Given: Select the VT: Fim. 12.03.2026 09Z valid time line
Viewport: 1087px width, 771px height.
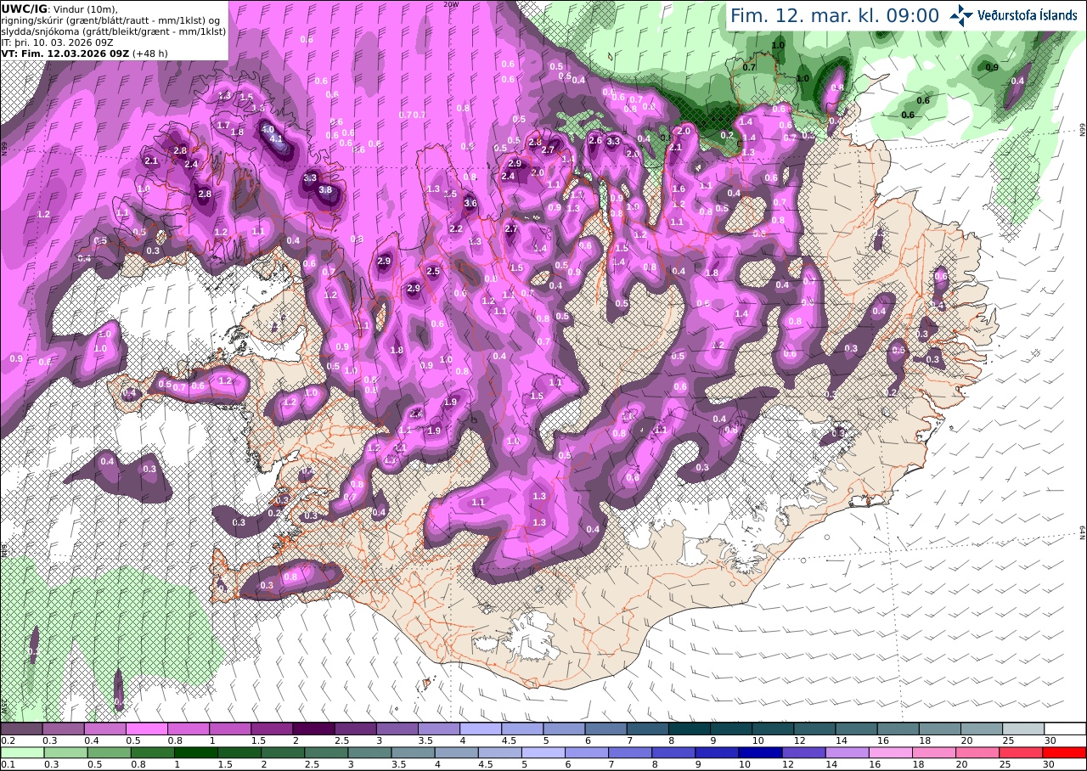Looking at the screenshot, I should click(83, 53).
